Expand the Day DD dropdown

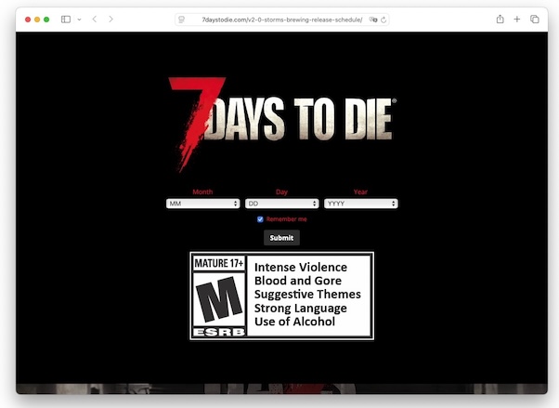(282, 203)
